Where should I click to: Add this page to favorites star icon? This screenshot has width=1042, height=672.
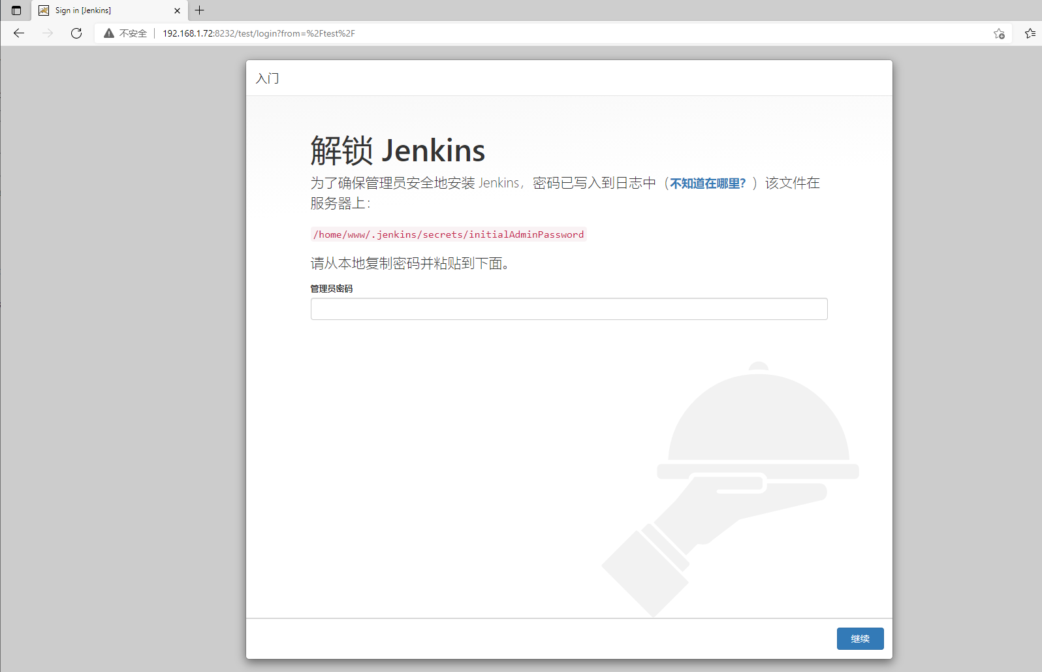coord(999,33)
